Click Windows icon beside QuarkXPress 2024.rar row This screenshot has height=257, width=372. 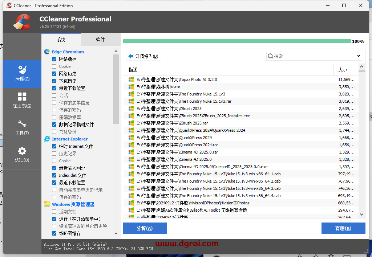[x=131, y=145]
